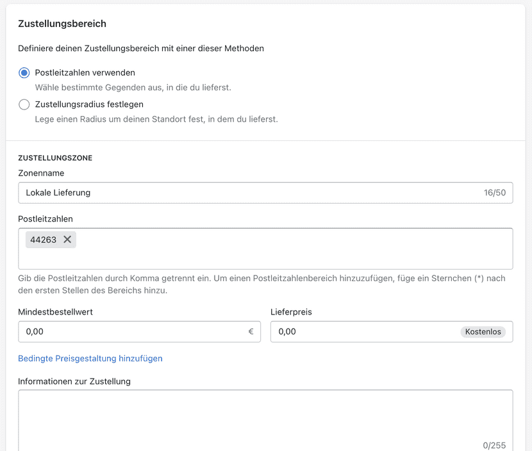The height and width of the screenshot is (451, 532).
Task: Click the euro symbol in Mindestbestellwert
Action: pos(251,332)
